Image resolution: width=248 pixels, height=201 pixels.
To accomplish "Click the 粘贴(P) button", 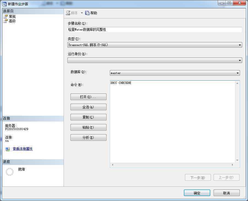I will coord(88,127).
